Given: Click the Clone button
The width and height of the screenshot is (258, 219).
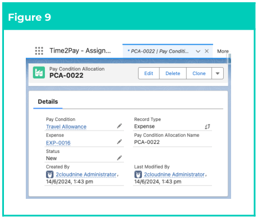Looking at the screenshot, I should tap(199, 73).
